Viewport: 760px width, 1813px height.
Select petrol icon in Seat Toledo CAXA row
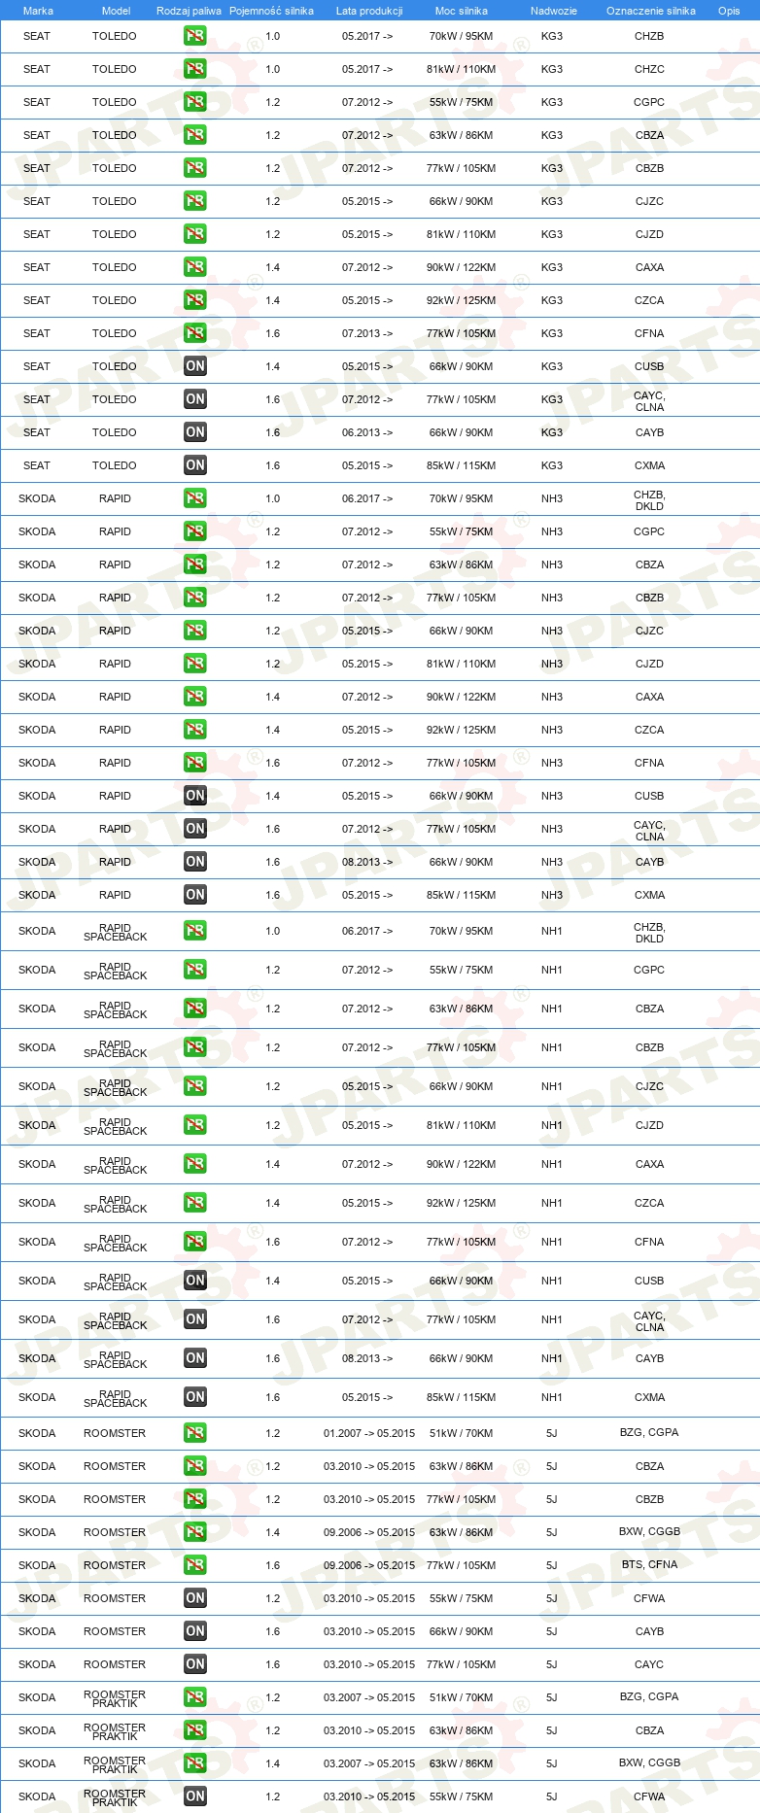pyautogui.click(x=195, y=267)
